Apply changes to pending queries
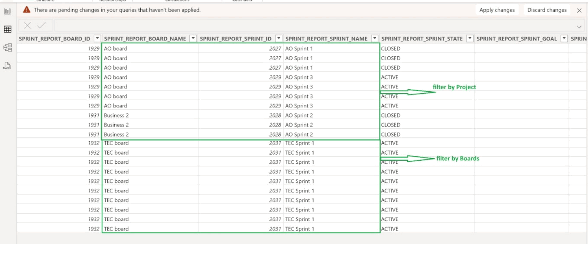 497,10
